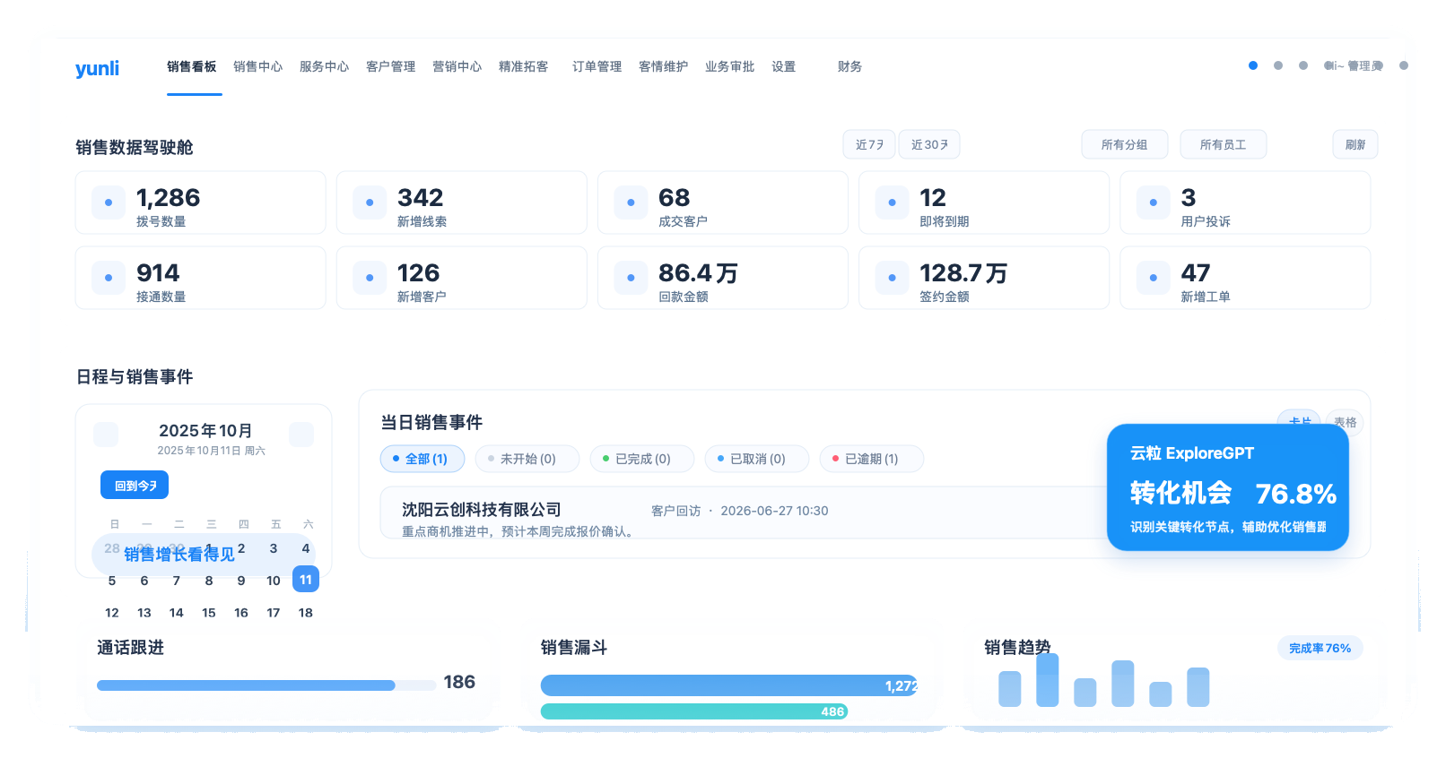Viewport: 1446px width, 758px height.
Task: Switch events to 表格 view
Action: click(1345, 422)
